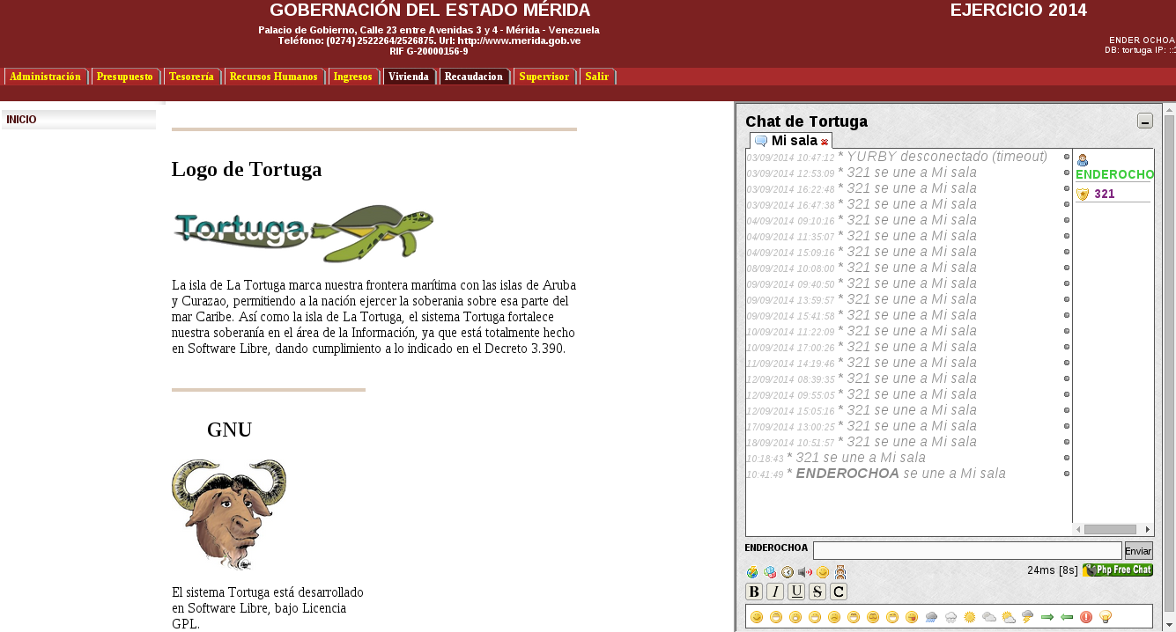
Task: Click the Tortuga turtle logo image
Action: point(303,233)
